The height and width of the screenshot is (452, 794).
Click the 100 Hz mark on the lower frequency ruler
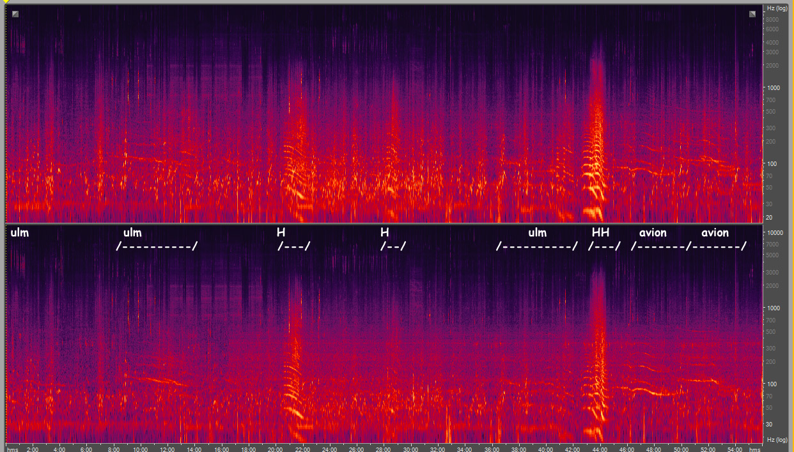tap(774, 384)
